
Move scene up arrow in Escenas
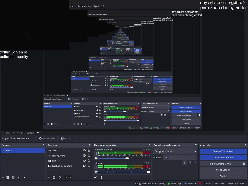[19, 177]
